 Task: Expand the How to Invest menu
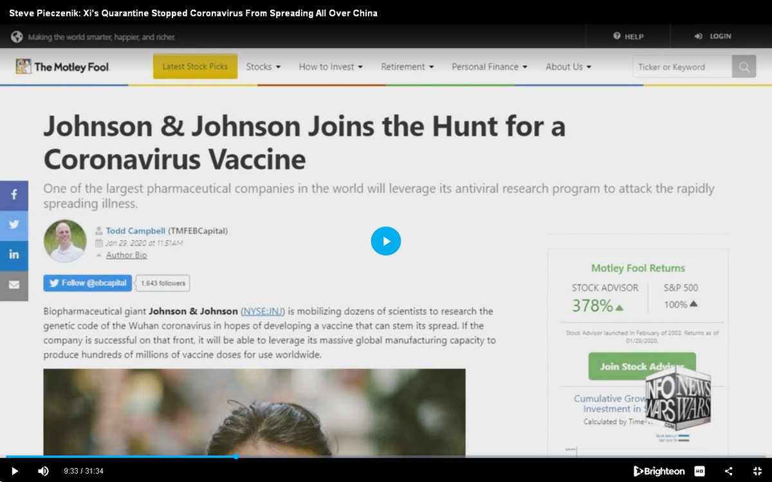coord(331,67)
